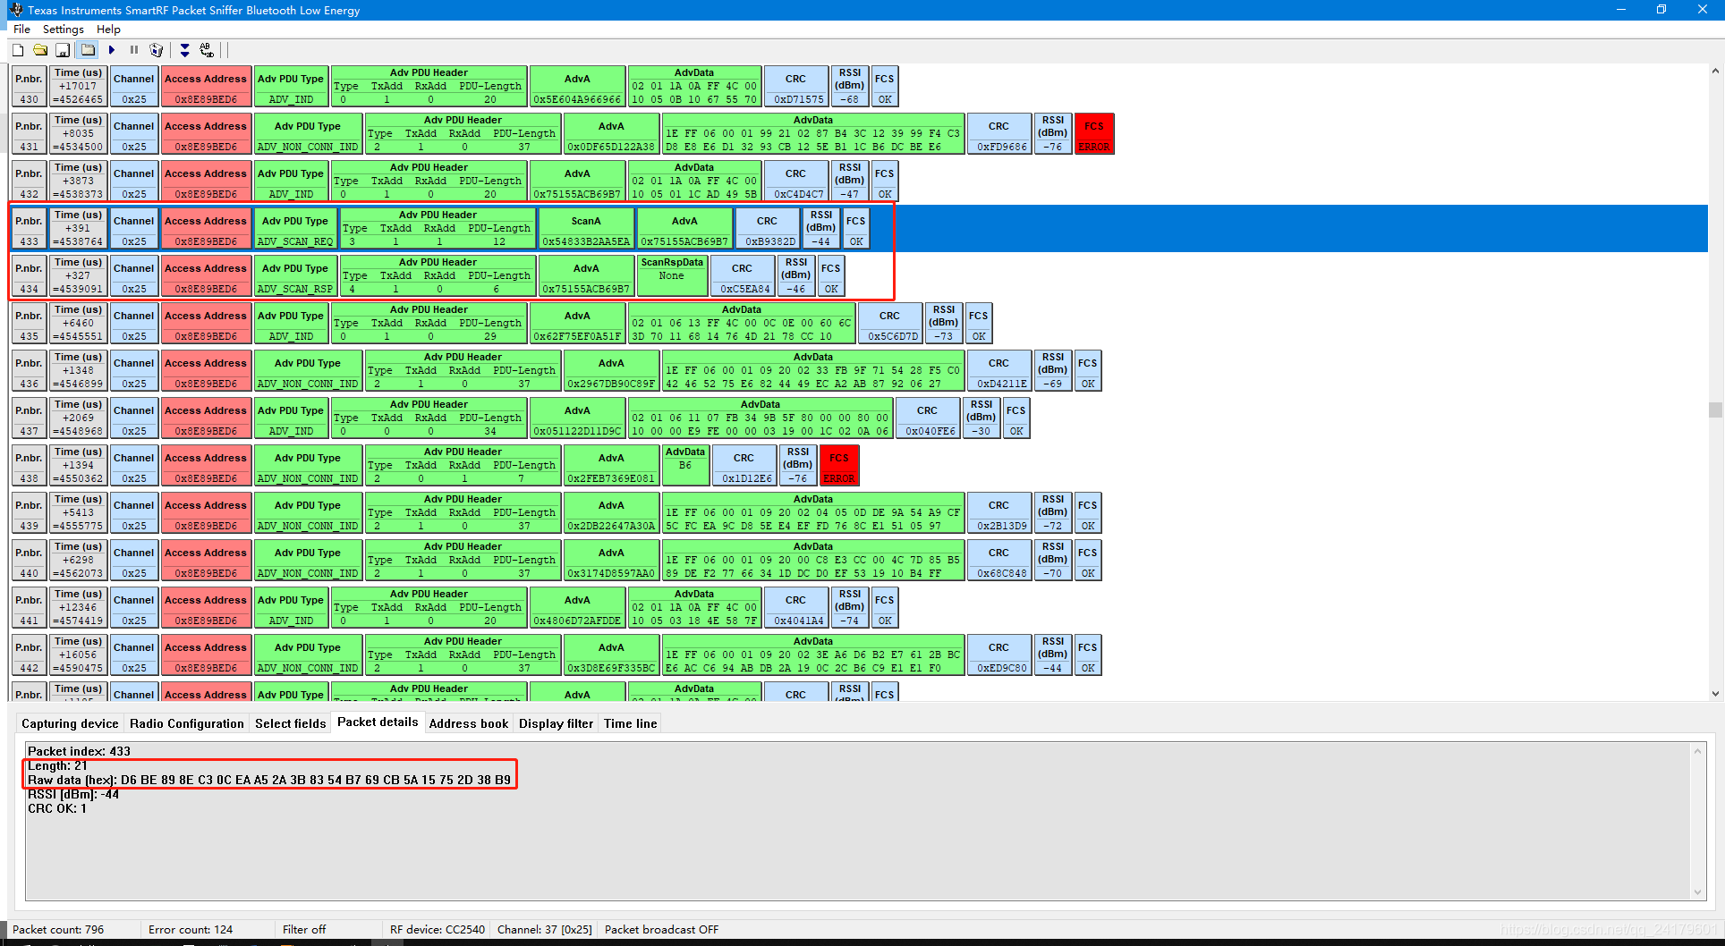Click AdvA 0x2DB22647A30A in packet 439
1725x946 pixels.
coord(611,513)
